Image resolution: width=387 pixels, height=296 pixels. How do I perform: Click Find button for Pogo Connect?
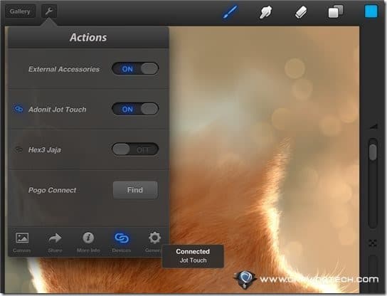click(135, 190)
